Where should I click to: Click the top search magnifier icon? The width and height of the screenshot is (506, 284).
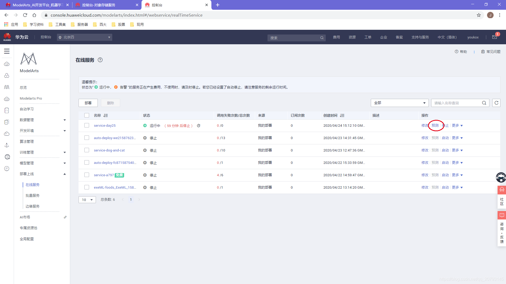[x=322, y=38]
